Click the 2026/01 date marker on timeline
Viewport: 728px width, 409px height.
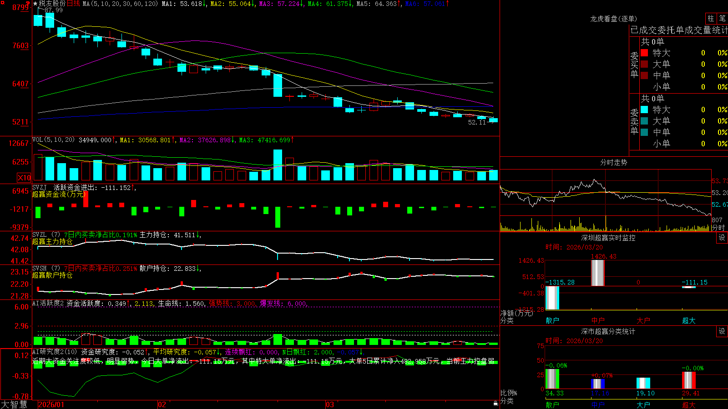[x=51, y=404]
